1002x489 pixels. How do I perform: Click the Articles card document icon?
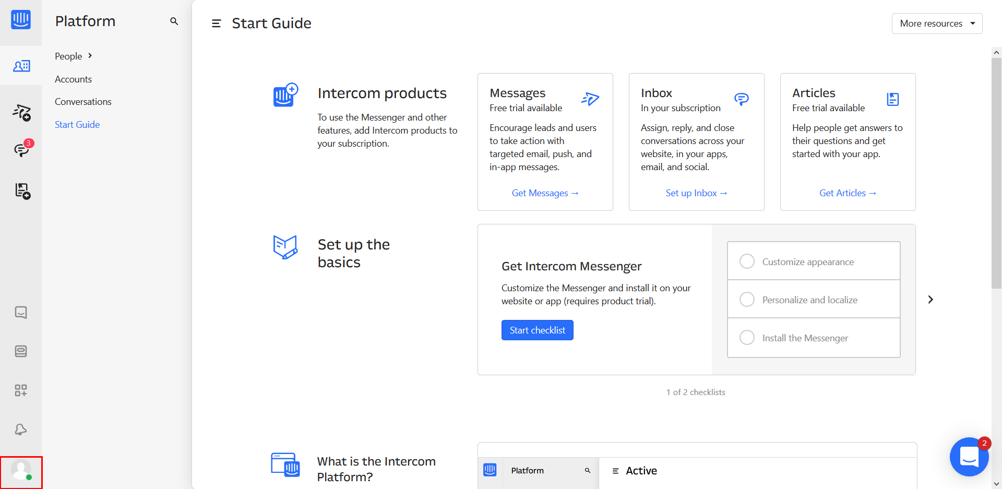point(893,99)
